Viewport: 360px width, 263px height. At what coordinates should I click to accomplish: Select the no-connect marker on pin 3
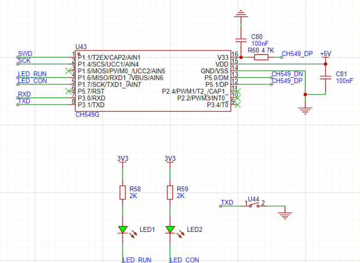[68, 71]
